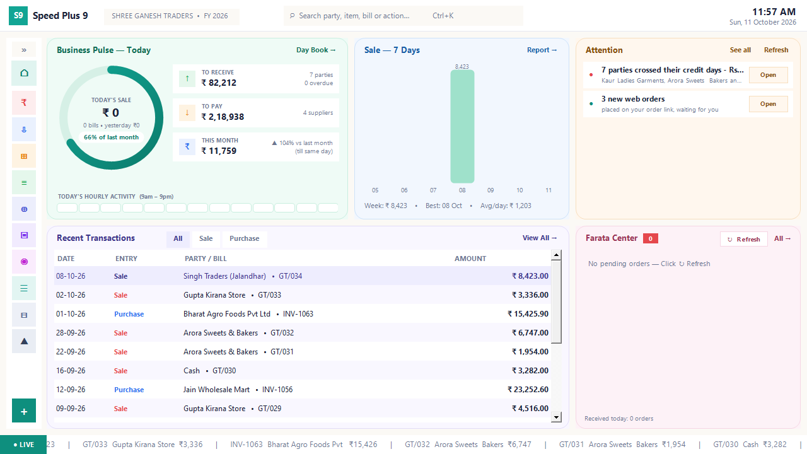
Task: Click the To Receive up-arrow icon
Action: (x=187, y=79)
